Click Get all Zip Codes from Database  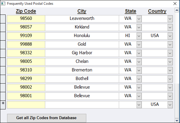coord(46,118)
